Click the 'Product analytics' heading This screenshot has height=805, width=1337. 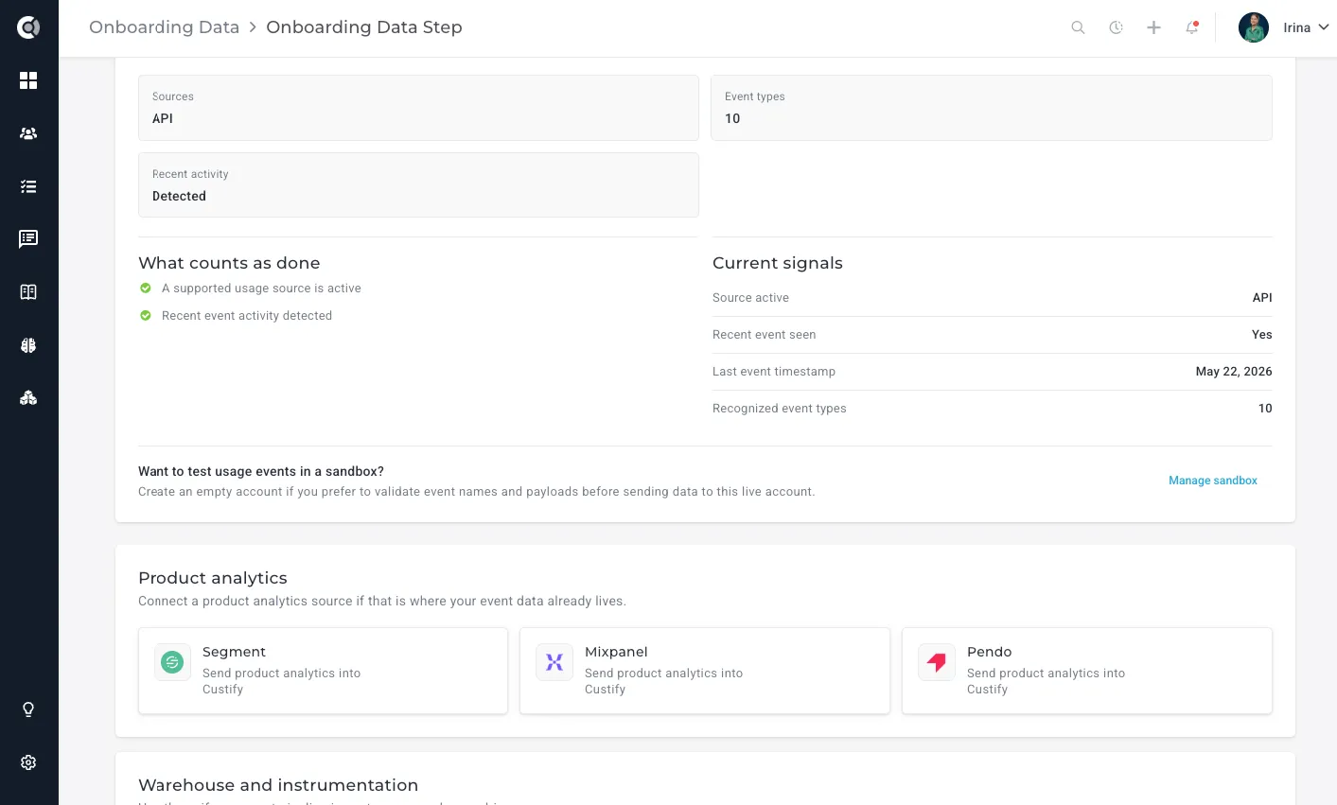(213, 578)
